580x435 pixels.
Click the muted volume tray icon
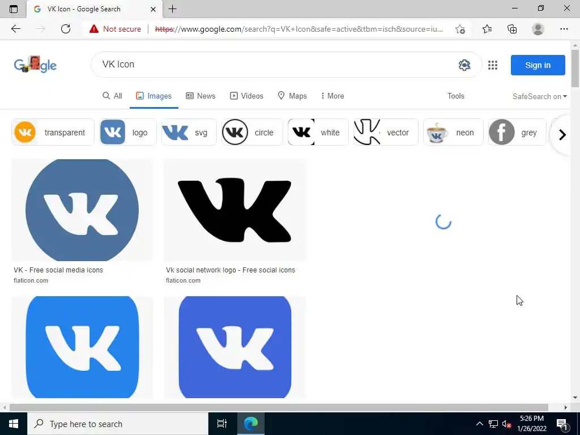pos(506,424)
